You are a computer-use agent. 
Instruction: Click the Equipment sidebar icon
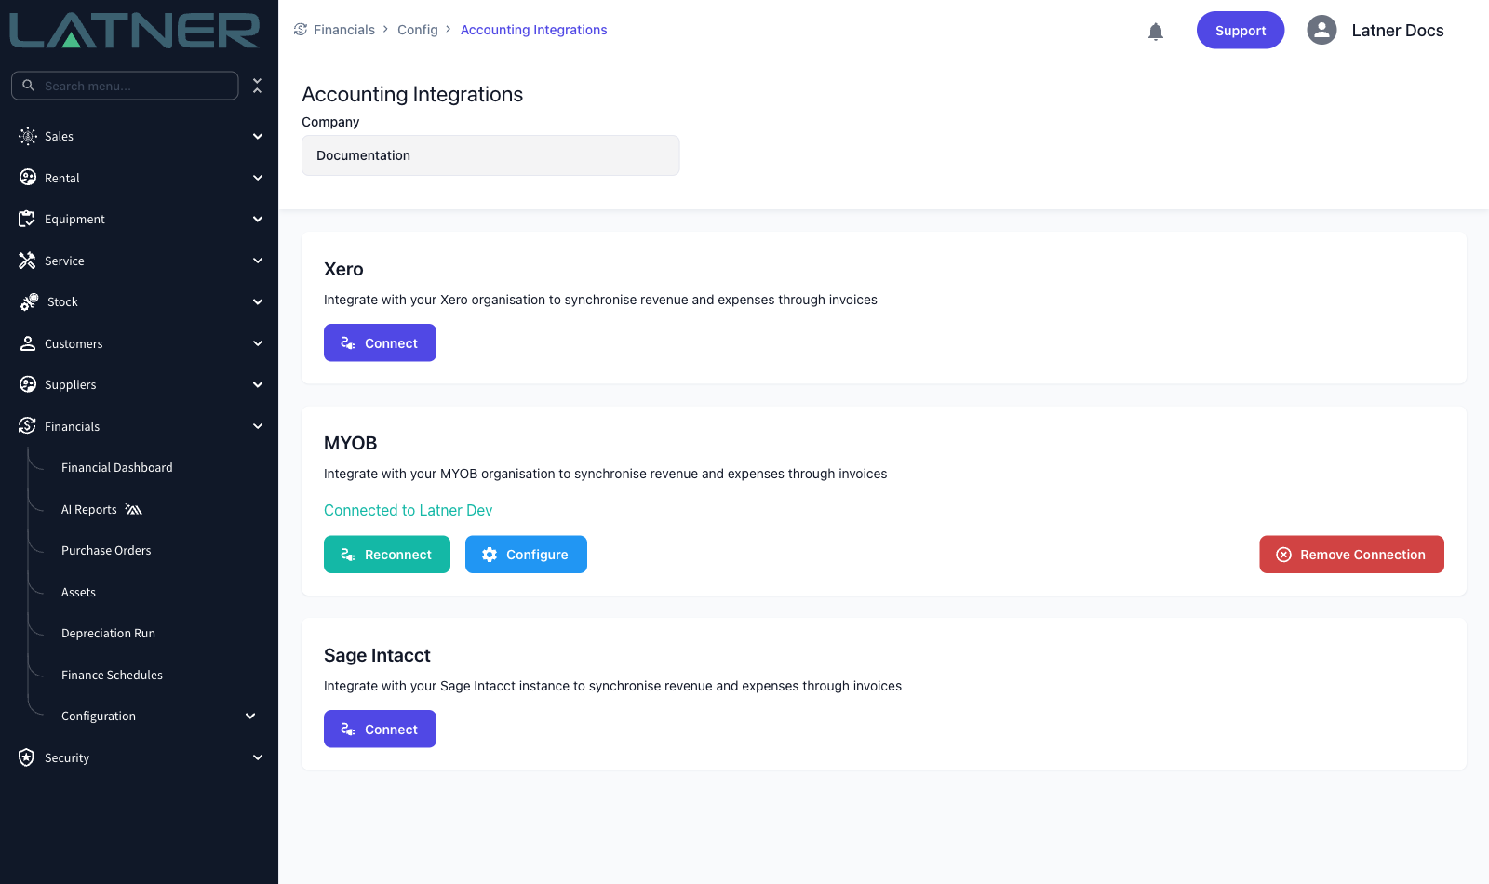[27, 219]
